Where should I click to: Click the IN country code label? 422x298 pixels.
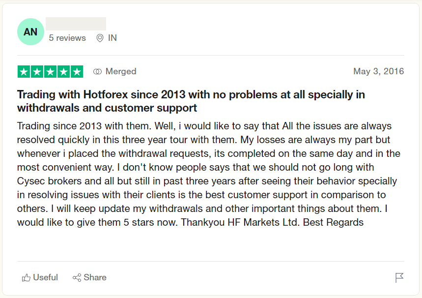point(113,38)
